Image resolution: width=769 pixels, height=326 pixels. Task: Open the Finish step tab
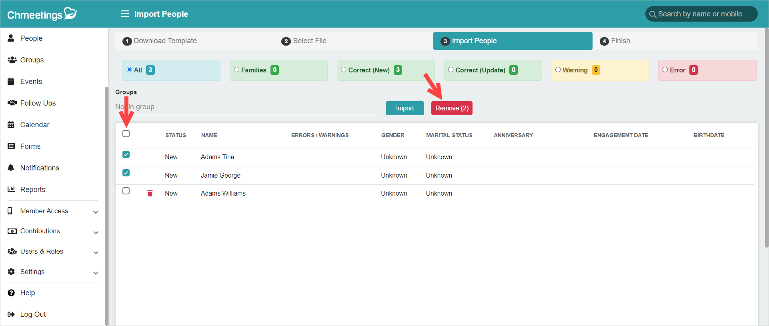click(x=615, y=41)
